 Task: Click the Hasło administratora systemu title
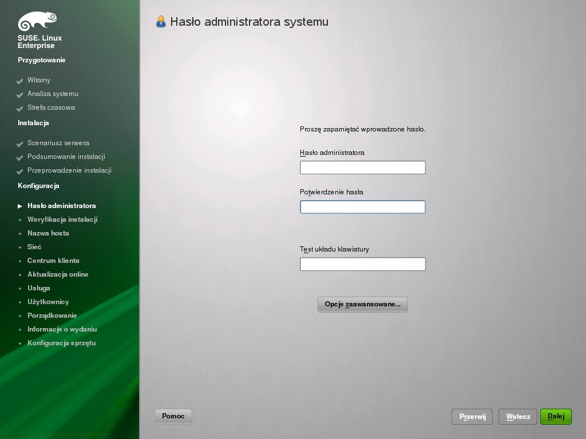[x=250, y=22]
